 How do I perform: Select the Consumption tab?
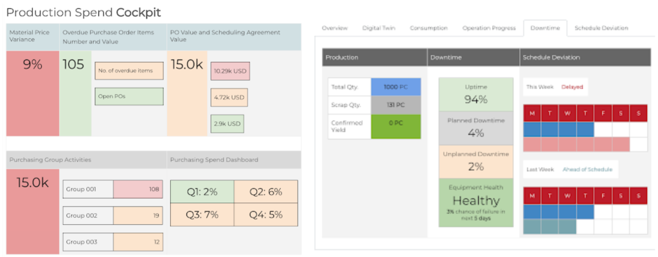tap(429, 28)
